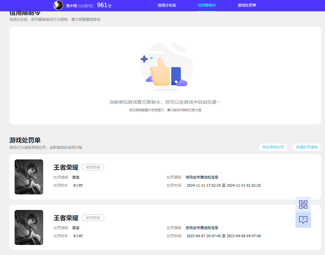Click the 部分限制数据不支持显示 note
325x255 pixels.
tap(165, 110)
